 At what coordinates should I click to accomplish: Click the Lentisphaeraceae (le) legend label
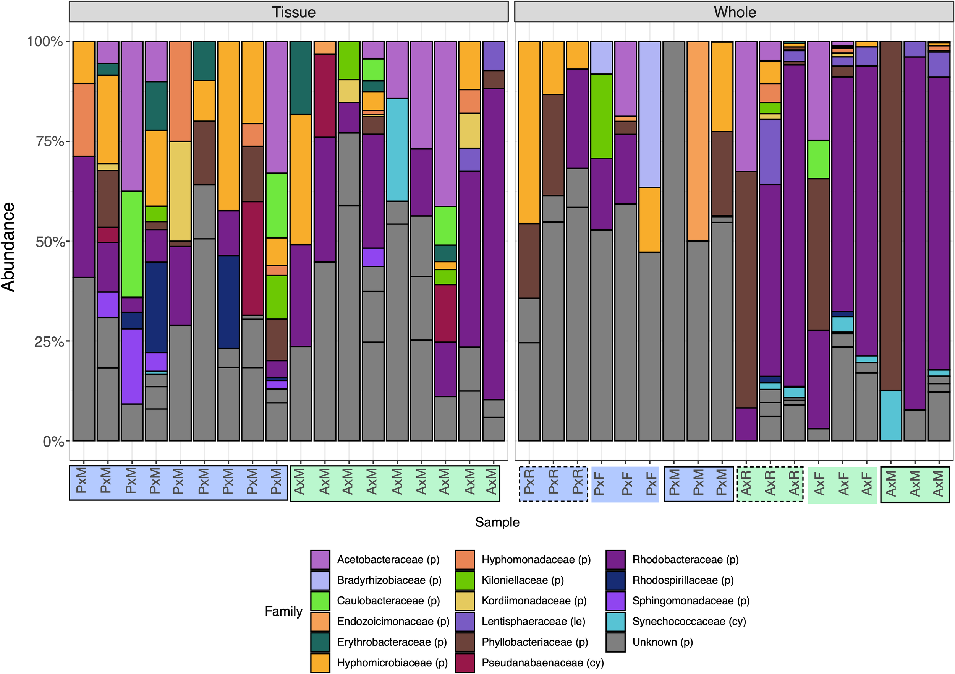533,621
